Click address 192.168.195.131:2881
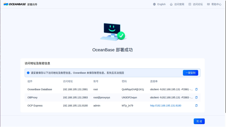Screen dimensions: 226x127 tap(75, 89)
